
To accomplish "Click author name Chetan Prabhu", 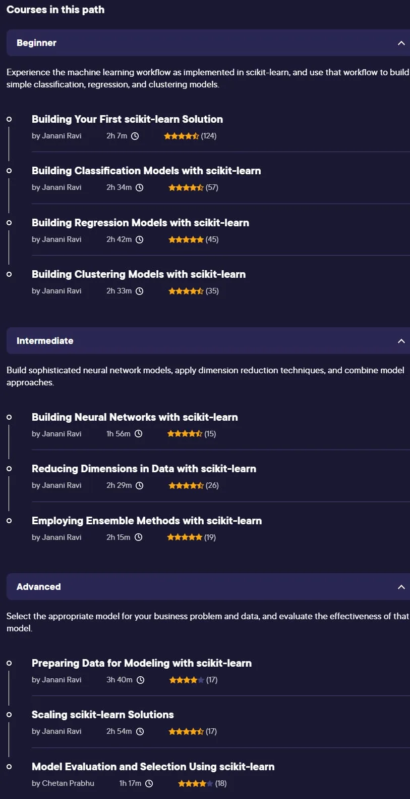I will click(68, 783).
